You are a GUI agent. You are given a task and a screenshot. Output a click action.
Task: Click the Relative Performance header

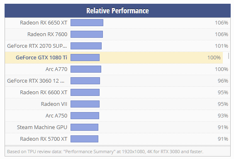click(117, 11)
